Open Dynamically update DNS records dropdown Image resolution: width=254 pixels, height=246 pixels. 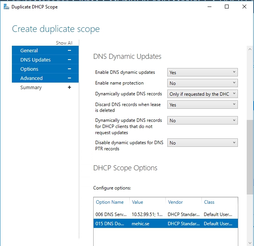click(x=203, y=94)
